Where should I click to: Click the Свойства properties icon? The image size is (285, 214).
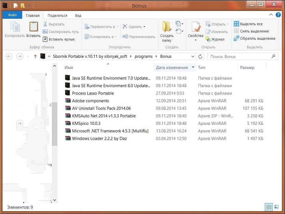point(196,27)
